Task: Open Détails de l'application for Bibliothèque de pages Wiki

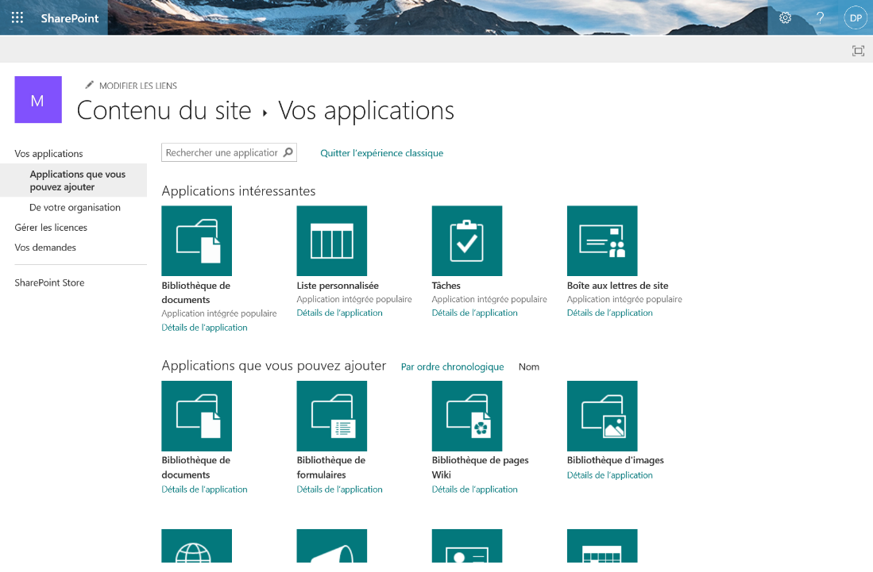Action: pos(475,489)
